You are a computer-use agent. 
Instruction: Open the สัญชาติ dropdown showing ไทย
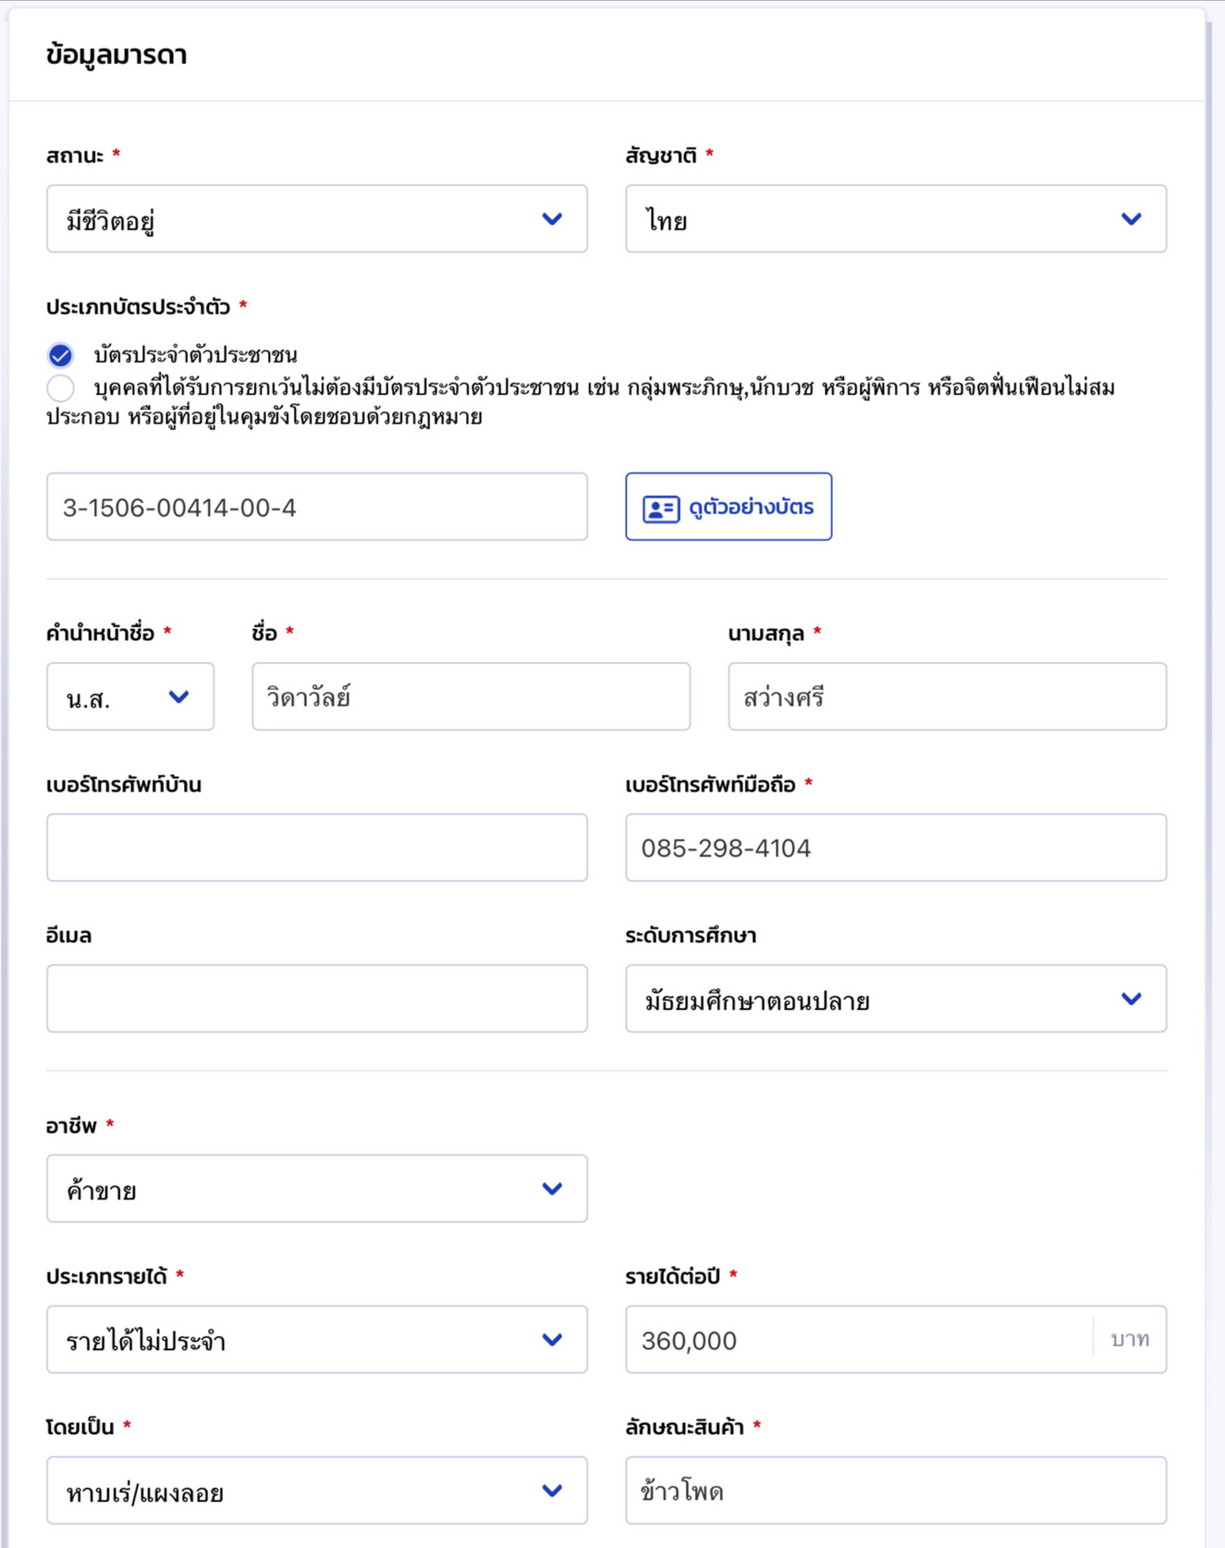point(895,219)
